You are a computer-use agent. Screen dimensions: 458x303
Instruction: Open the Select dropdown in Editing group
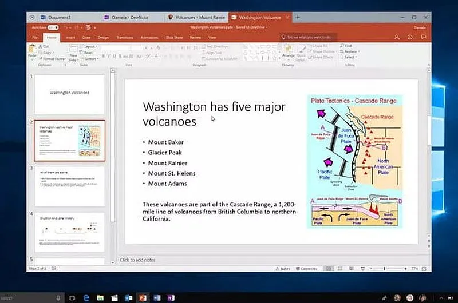pyautogui.click(x=349, y=57)
